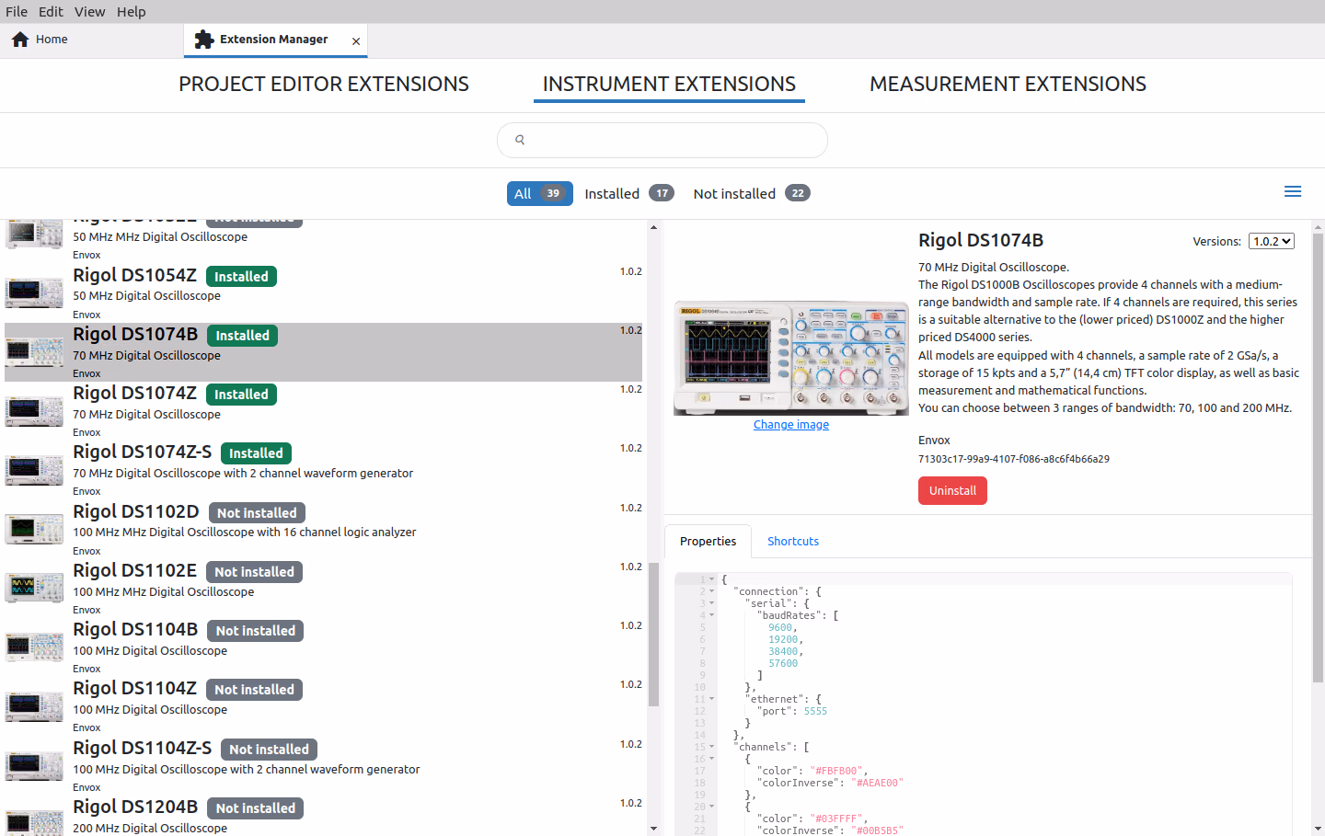The width and height of the screenshot is (1325, 836).
Task: Collapse the "baudRates" fold on line 4
Action: 711,615
